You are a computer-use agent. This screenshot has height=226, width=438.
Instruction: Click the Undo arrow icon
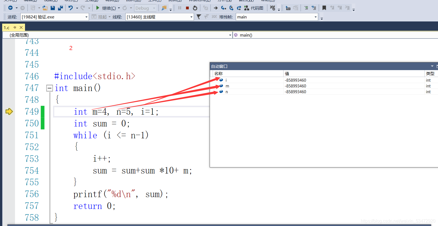click(71, 8)
